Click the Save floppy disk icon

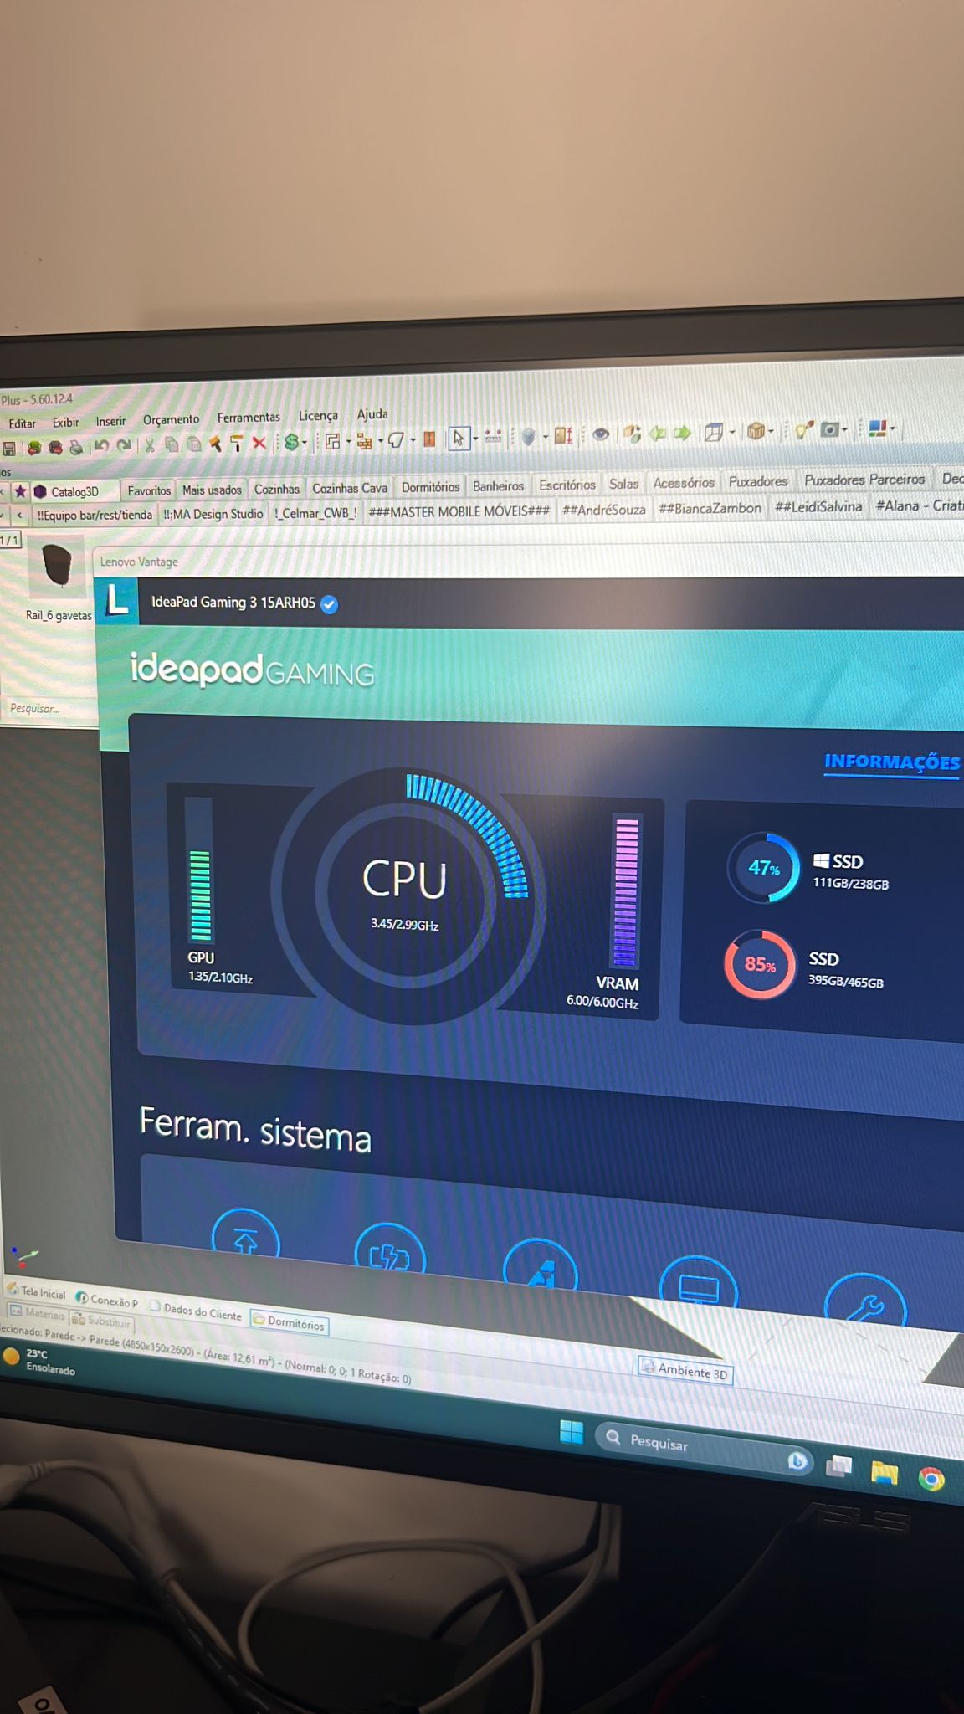click(x=8, y=449)
